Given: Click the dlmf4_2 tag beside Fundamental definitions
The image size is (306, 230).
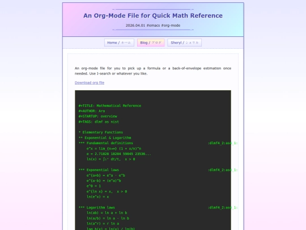Looking at the screenshot, I should click(x=223, y=143).
